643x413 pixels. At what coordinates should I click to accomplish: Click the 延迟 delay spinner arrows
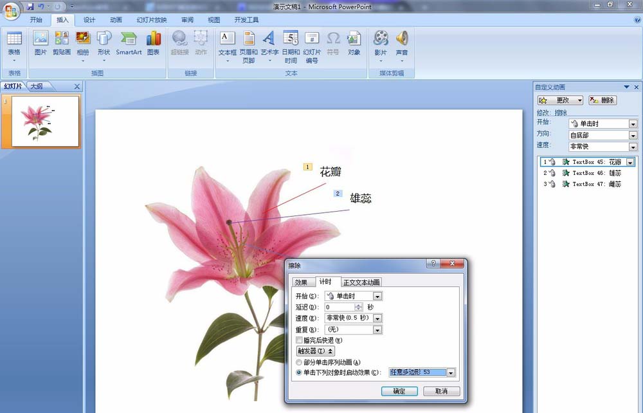point(359,307)
